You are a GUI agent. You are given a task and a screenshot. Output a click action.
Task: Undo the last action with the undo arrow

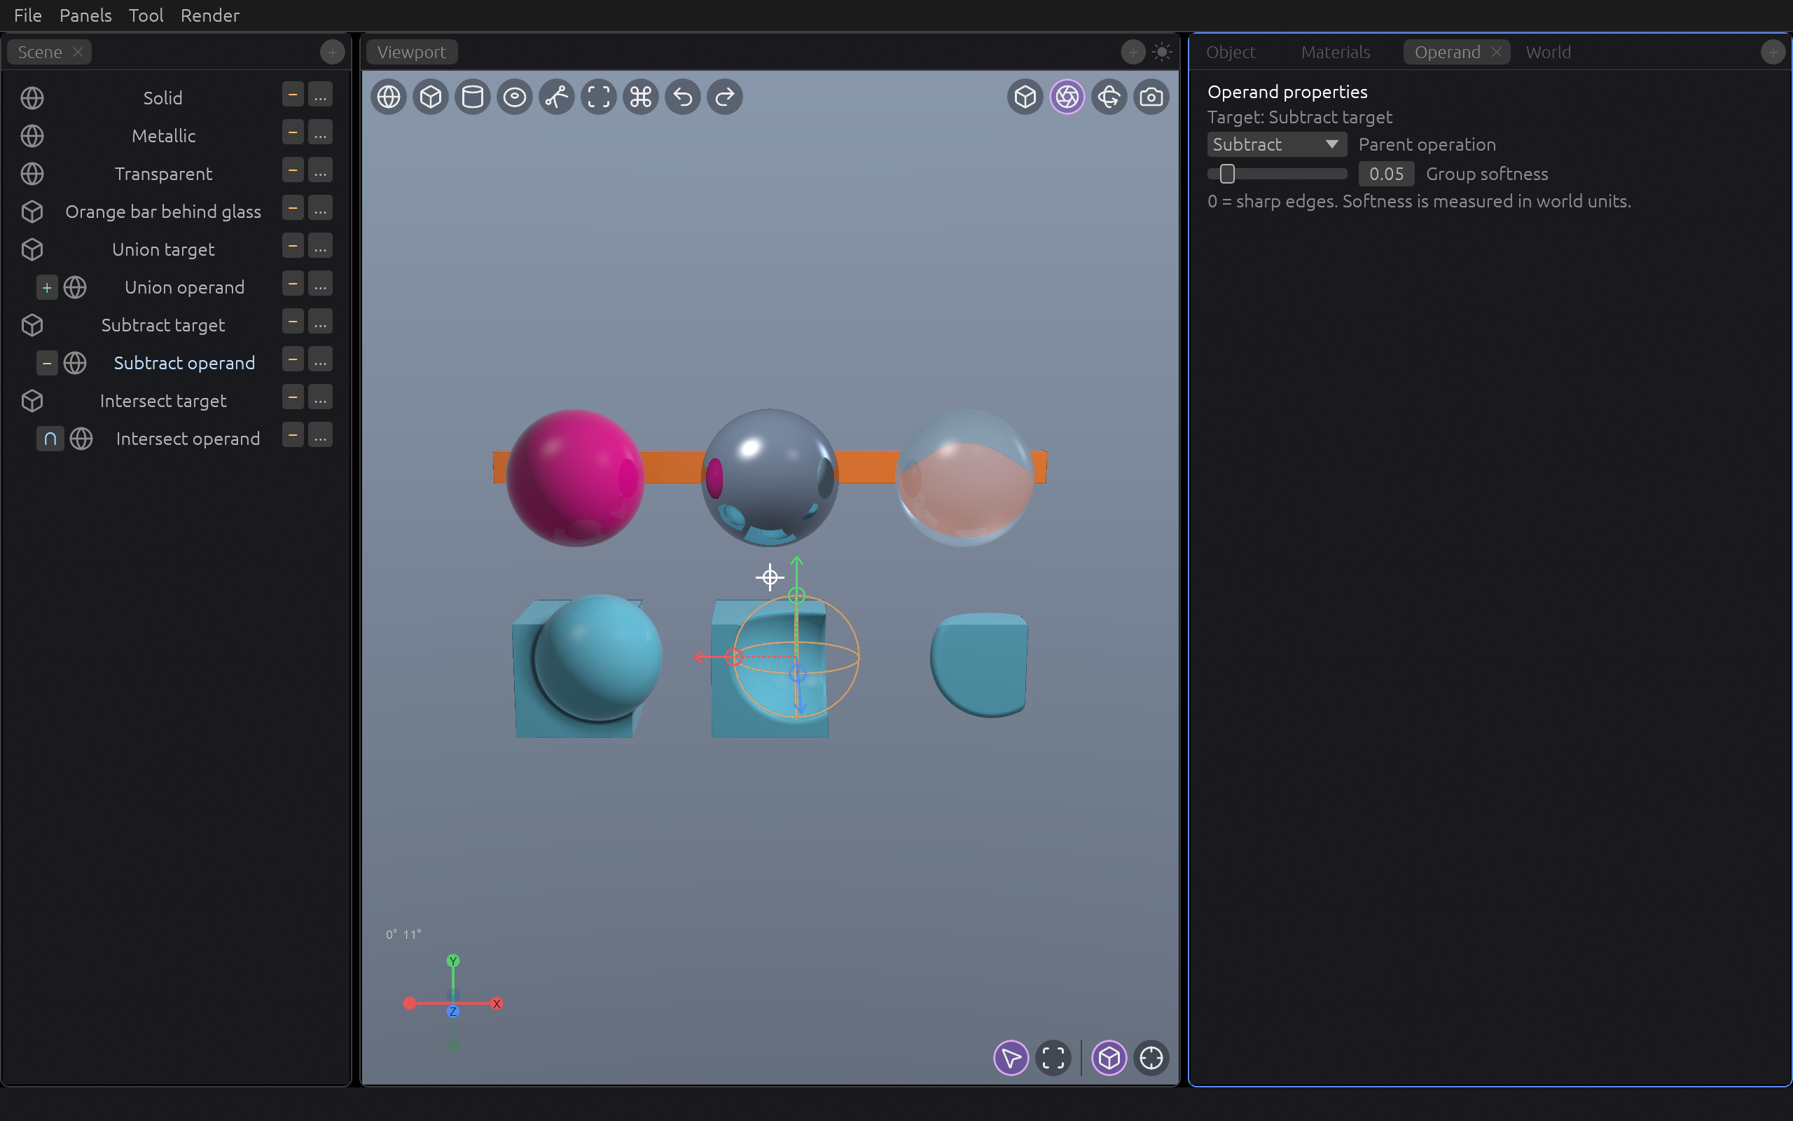683,97
